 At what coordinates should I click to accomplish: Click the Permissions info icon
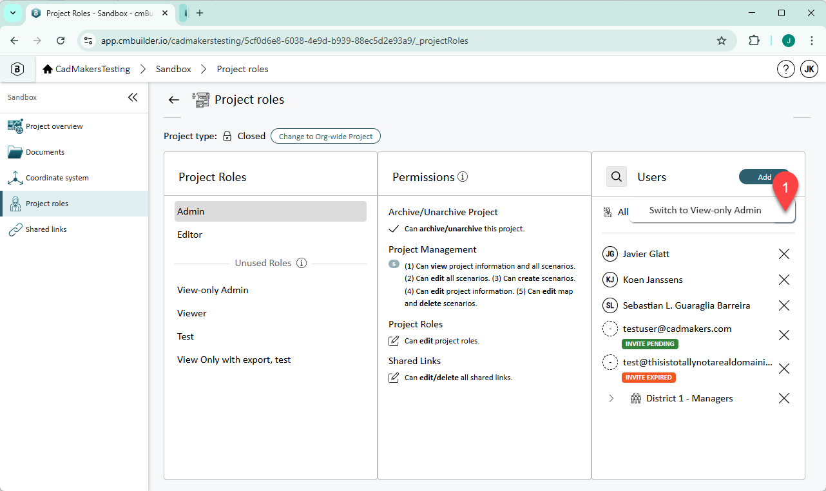[x=463, y=177]
